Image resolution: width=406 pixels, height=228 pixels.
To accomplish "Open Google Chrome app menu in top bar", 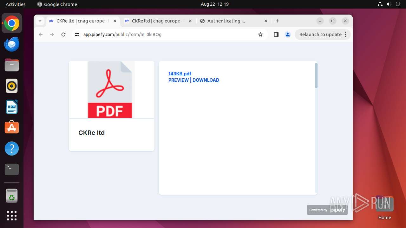I will pos(57,4).
